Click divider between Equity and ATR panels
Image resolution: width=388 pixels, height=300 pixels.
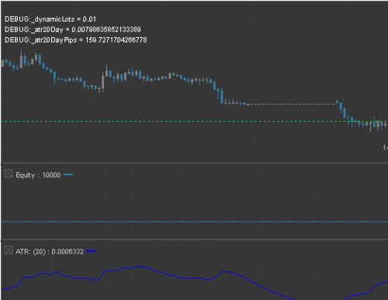click(195, 240)
